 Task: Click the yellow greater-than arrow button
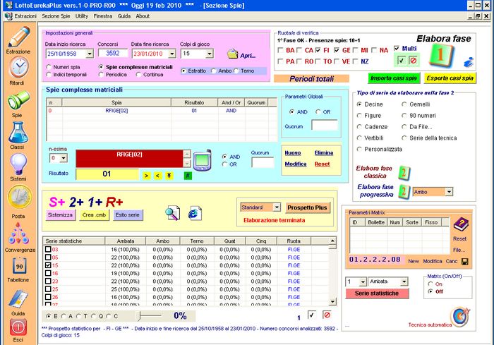pos(147,176)
